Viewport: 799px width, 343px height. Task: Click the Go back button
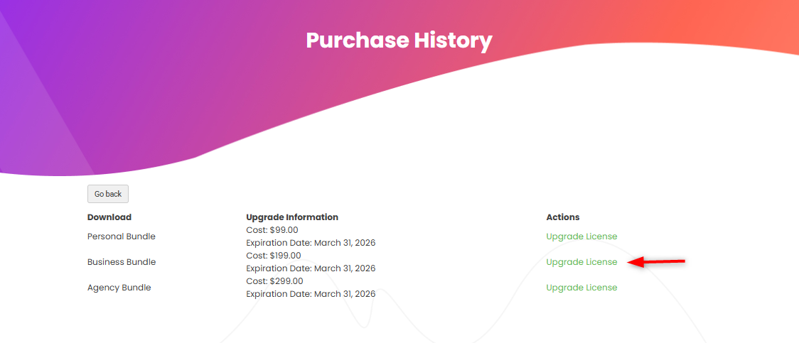click(108, 194)
